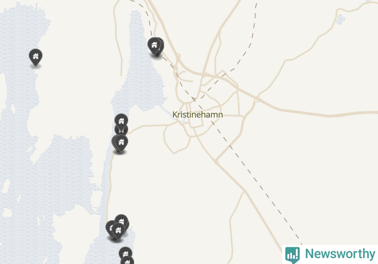Select the hidden marker on the right of the southern cluster

click(x=127, y=226)
